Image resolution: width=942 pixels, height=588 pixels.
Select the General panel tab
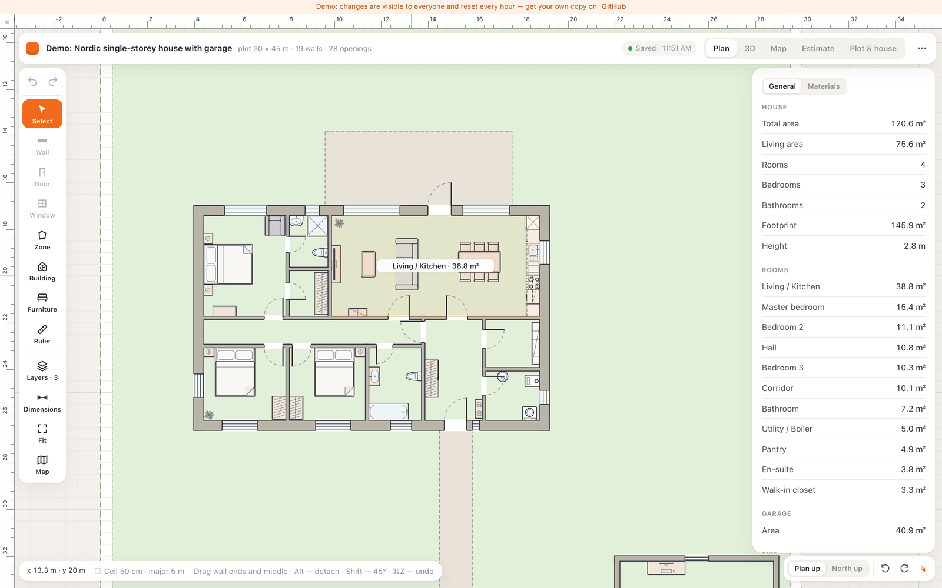pyautogui.click(x=782, y=86)
